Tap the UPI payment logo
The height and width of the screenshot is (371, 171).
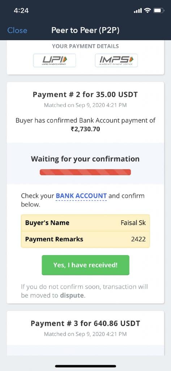[x=55, y=61]
